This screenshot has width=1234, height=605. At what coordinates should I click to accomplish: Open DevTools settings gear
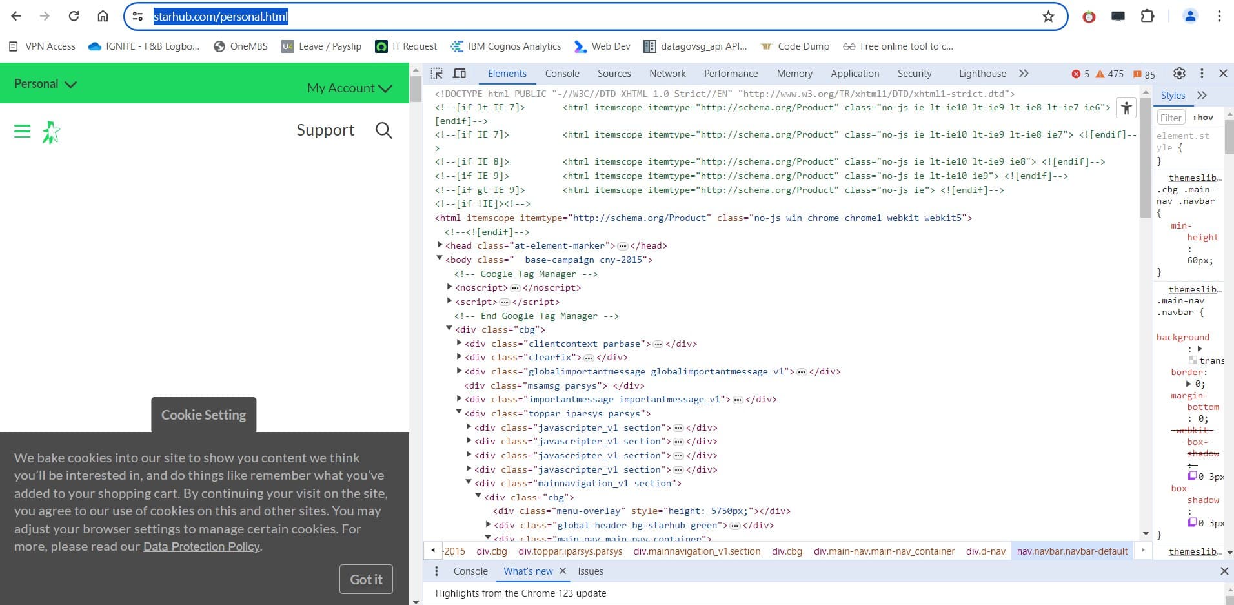[1179, 74]
